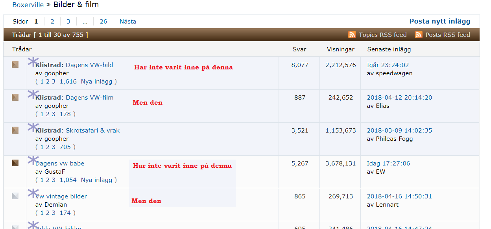Click the asterisk marker above Dagens VW-film

(x=33, y=95)
